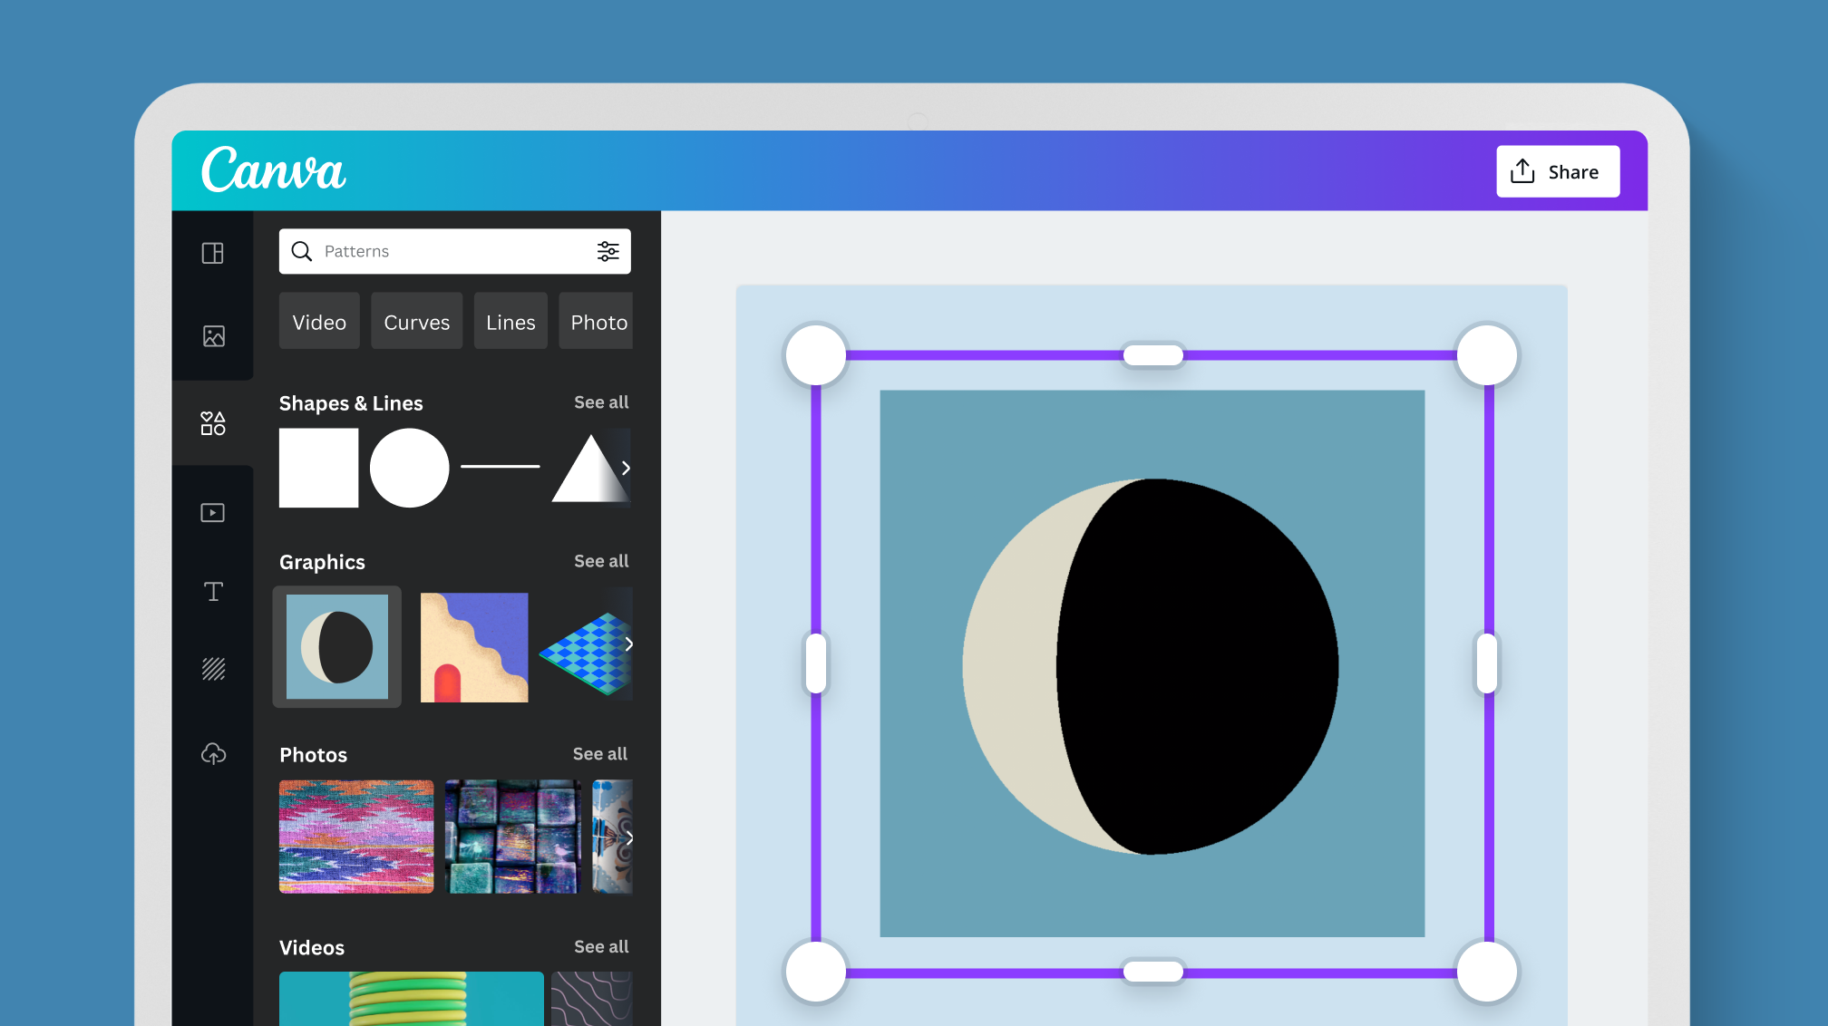This screenshot has width=1828, height=1026.
Task: Click the moon graphic thumbnail in Graphics
Action: [336, 644]
